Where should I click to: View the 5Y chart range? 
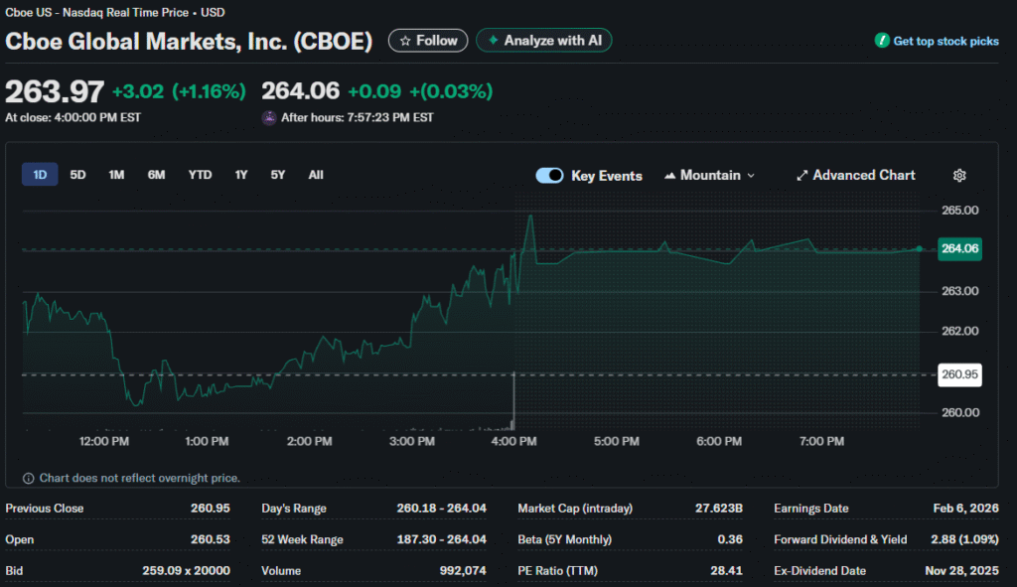point(278,175)
